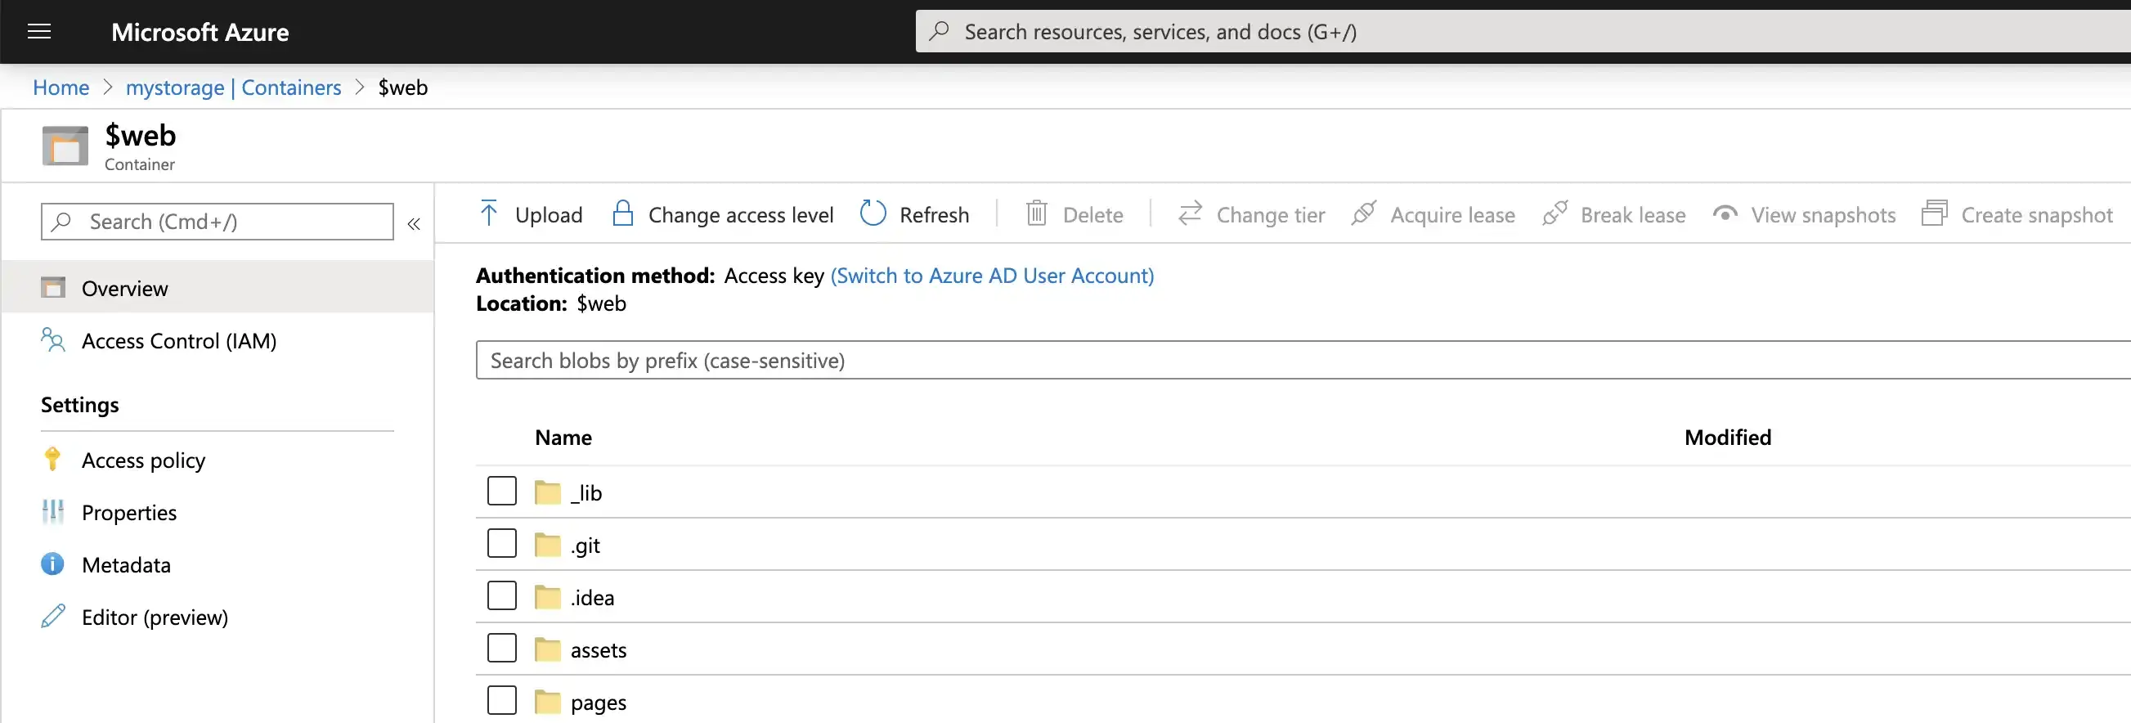
Task: Navigate to mystorage | Containers breadcrumb
Action: pyautogui.click(x=233, y=87)
